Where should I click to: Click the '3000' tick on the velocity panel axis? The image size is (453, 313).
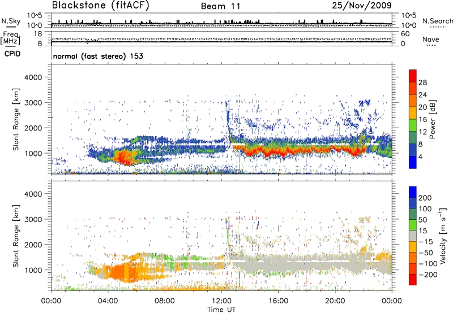(33, 219)
